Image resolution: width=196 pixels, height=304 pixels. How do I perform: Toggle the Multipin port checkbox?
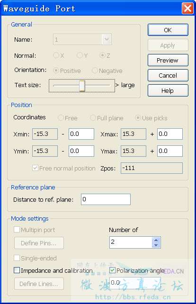point(17,230)
